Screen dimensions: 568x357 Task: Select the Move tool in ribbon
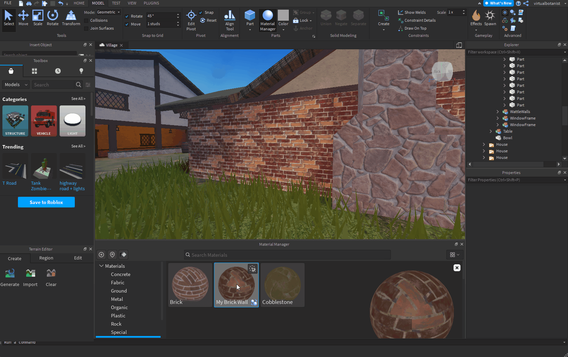click(23, 18)
